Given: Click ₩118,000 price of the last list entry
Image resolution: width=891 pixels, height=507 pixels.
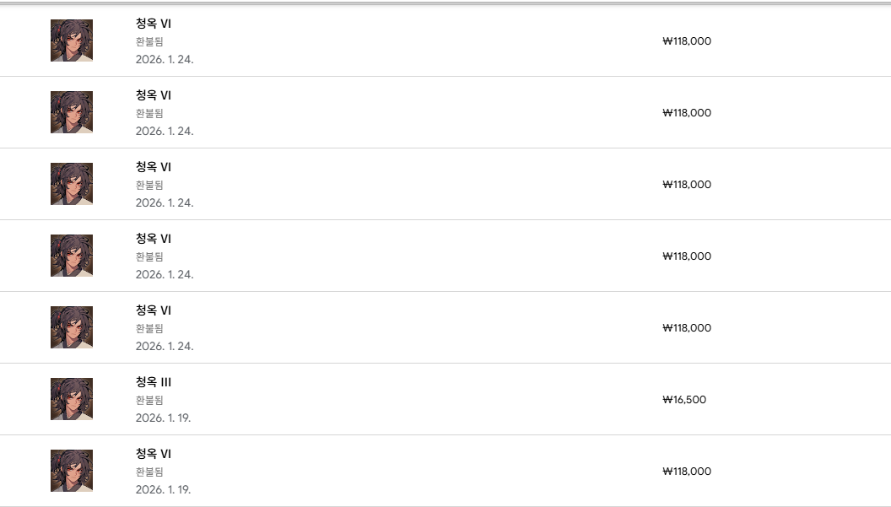Looking at the screenshot, I should [x=687, y=472].
